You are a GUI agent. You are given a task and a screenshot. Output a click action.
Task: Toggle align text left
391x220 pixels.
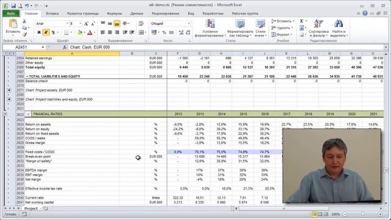[103, 32]
